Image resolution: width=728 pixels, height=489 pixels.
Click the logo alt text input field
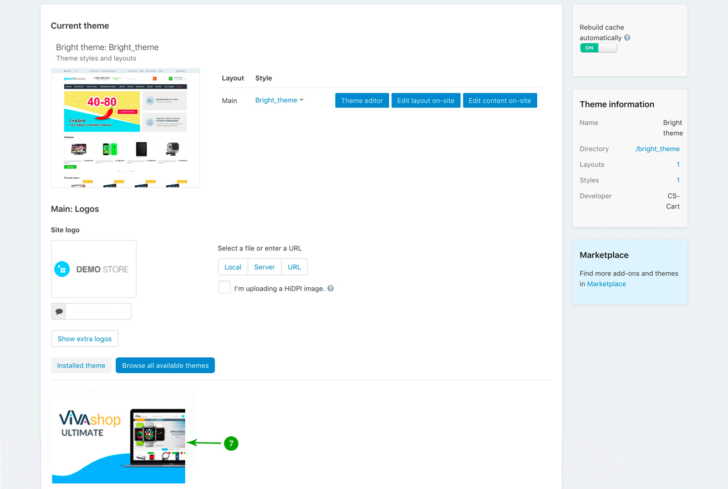click(98, 312)
